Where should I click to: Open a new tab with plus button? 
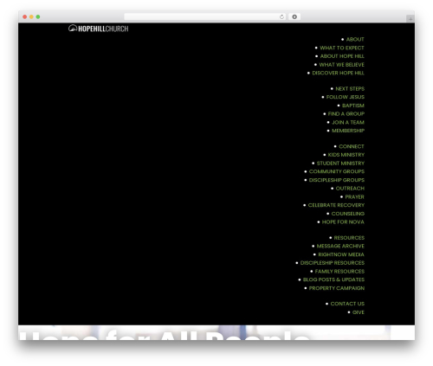[x=410, y=19]
